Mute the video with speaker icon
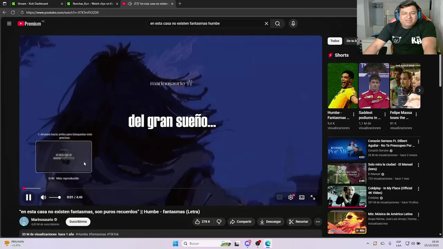The height and width of the screenshot is (249, 443). click(43, 197)
